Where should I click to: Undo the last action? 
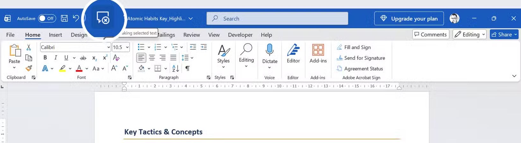pos(76,18)
